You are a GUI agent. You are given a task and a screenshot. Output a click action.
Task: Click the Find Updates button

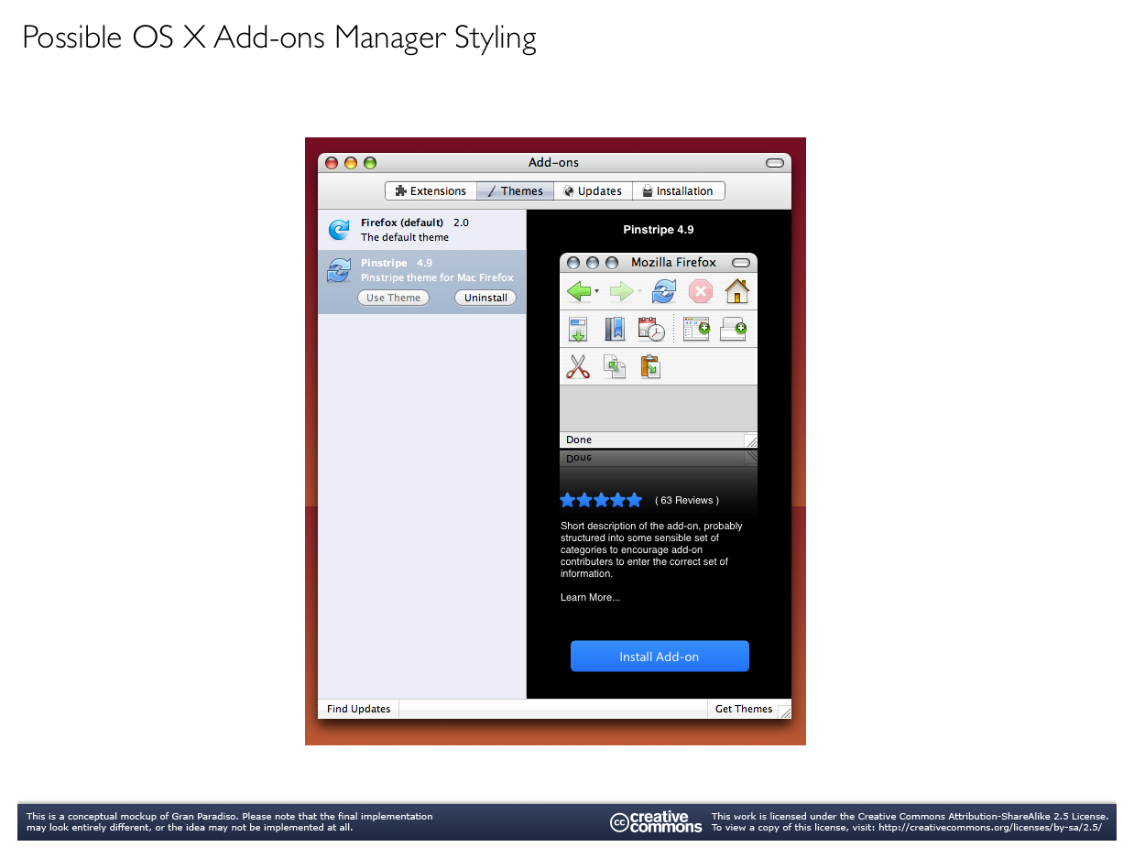tap(358, 709)
